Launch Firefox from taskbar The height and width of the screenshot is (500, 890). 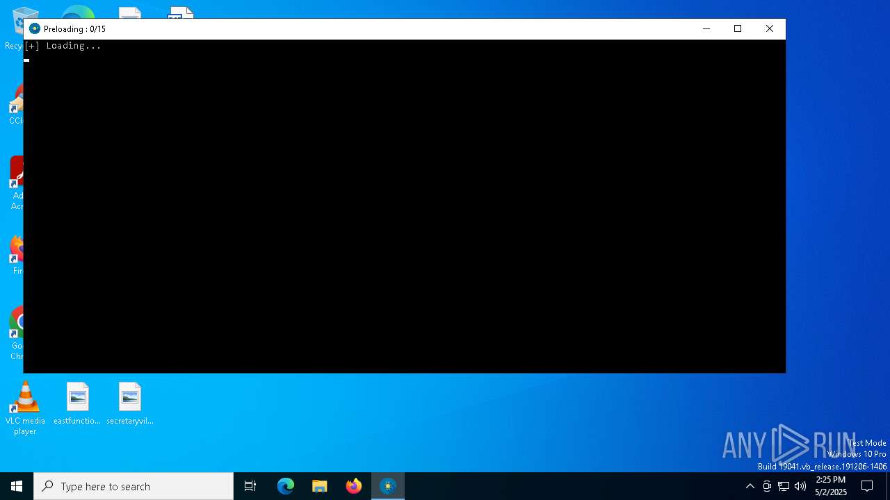pyautogui.click(x=354, y=486)
